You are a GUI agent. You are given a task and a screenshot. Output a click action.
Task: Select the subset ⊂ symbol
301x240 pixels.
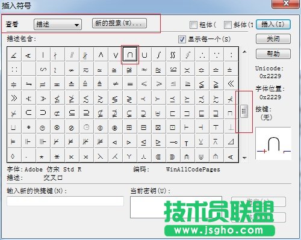[28, 112]
